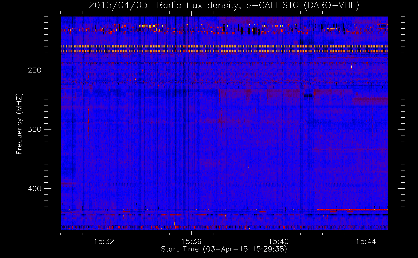Click the plot title text 'Radio flux density, e-CALLISTO (DARO-VHF)'
The width and height of the screenshot is (418, 258).
pyautogui.click(x=258, y=5)
